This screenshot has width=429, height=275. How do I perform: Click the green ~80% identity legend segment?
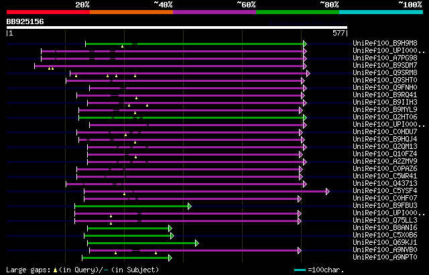(298, 12)
